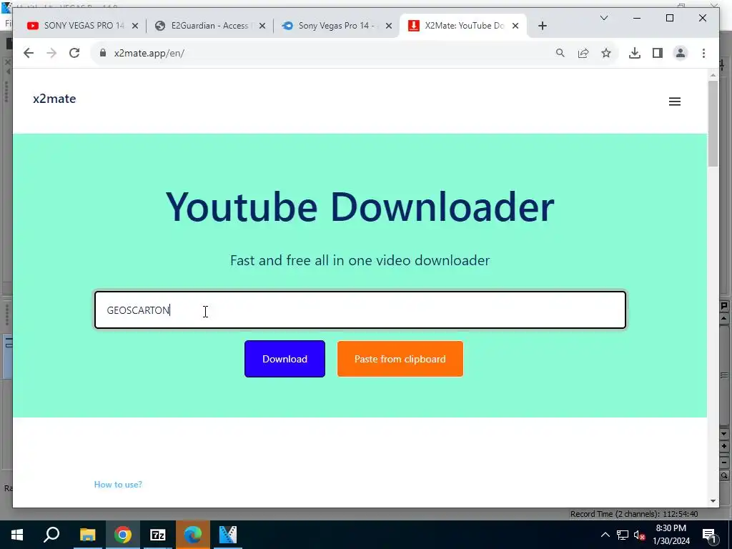Viewport: 732px width, 549px height.
Task: Open Chrome downloads icon
Action: pyautogui.click(x=635, y=53)
